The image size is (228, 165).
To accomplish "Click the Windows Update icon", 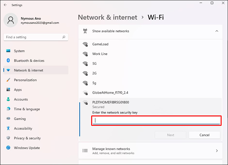I will coord(8,148).
